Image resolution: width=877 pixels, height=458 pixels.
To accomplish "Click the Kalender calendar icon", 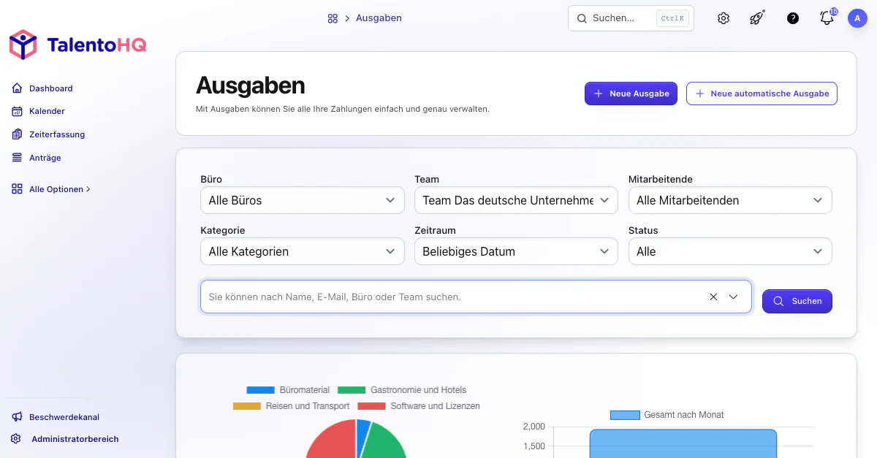I will [18, 111].
